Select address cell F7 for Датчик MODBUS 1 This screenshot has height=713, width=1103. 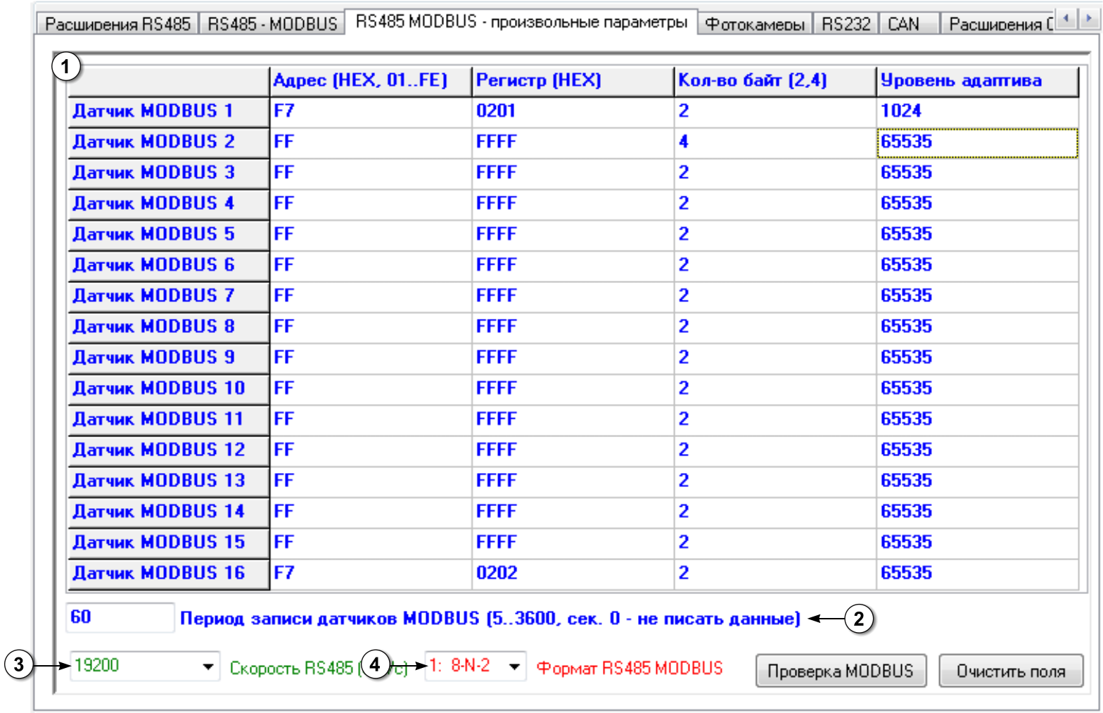(x=371, y=111)
